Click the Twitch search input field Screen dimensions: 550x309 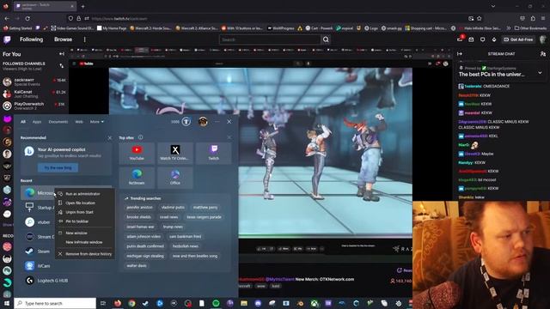(x=271, y=39)
